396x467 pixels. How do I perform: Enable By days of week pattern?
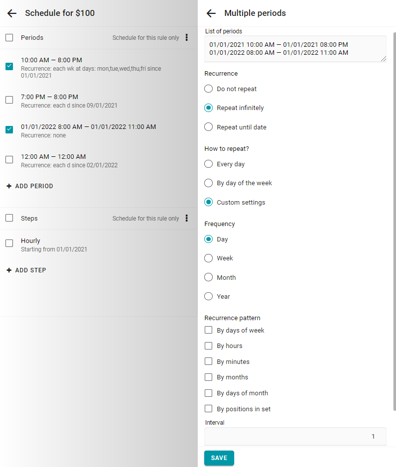208,330
